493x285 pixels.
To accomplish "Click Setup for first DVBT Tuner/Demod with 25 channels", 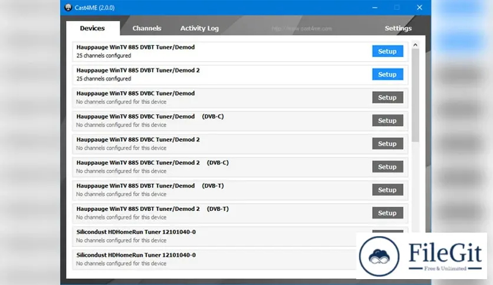I will pyautogui.click(x=387, y=51).
